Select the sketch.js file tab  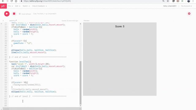click(x=13, y=20)
